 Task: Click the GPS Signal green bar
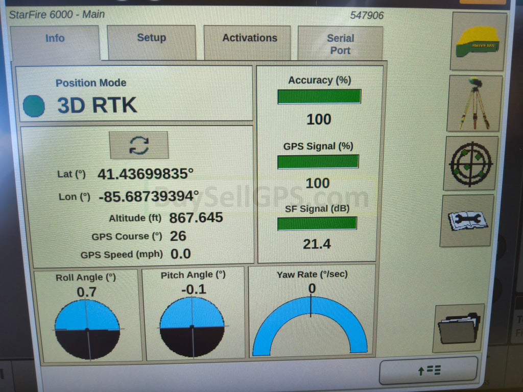click(318, 162)
